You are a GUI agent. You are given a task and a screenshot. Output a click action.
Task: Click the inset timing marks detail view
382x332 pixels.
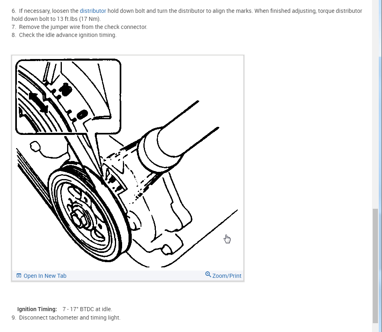(68, 96)
